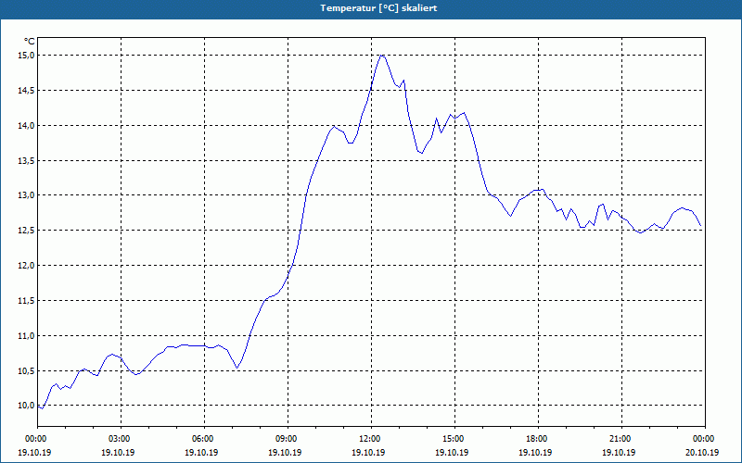
Task: Click the 20.10.19 date label
Action: [702, 453]
